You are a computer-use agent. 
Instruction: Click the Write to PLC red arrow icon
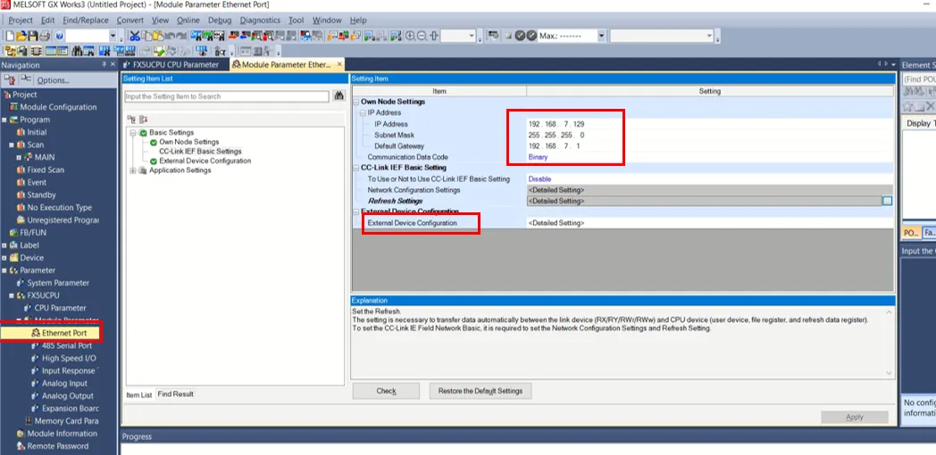(x=233, y=36)
